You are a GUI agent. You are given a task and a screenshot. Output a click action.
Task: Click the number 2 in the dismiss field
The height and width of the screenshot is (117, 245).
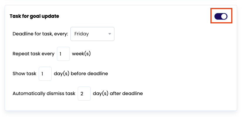point(82,94)
